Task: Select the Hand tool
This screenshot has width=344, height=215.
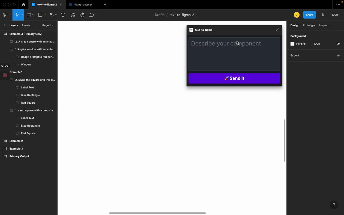Action: [82, 15]
